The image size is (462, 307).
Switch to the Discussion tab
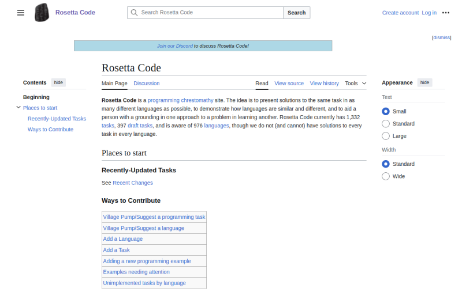pyautogui.click(x=147, y=84)
